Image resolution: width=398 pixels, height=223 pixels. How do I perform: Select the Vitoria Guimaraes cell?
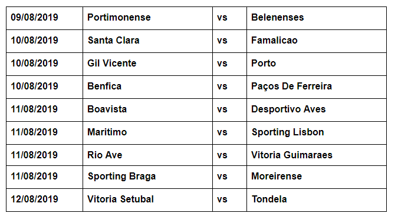point(317,155)
